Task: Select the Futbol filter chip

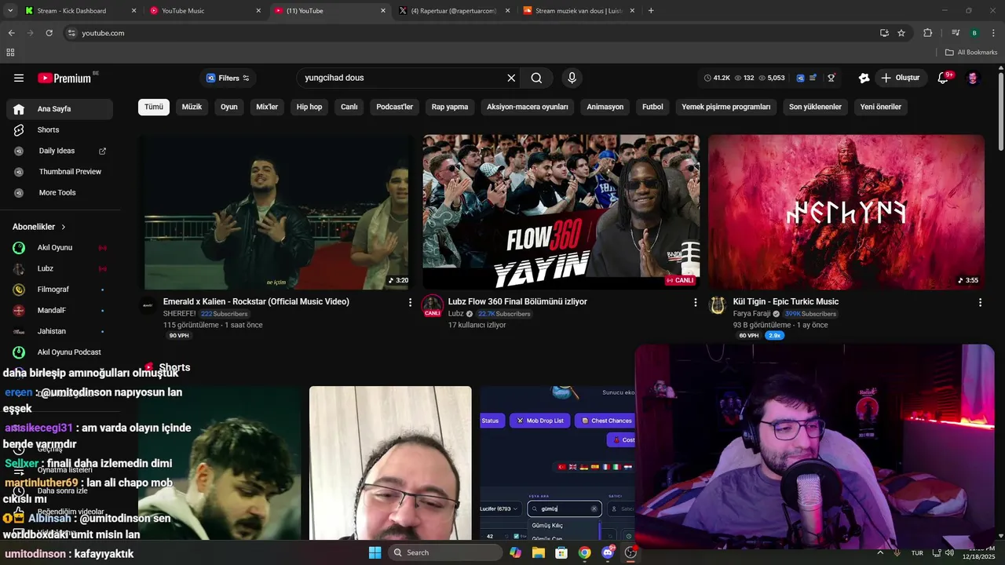Action: (x=652, y=107)
